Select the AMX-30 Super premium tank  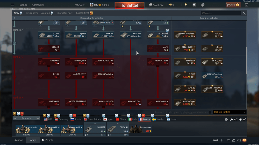click(185, 103)
